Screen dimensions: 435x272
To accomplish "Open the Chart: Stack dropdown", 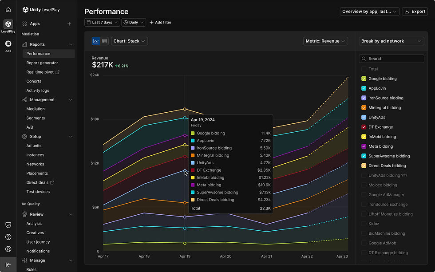I will tap(129, 41).
